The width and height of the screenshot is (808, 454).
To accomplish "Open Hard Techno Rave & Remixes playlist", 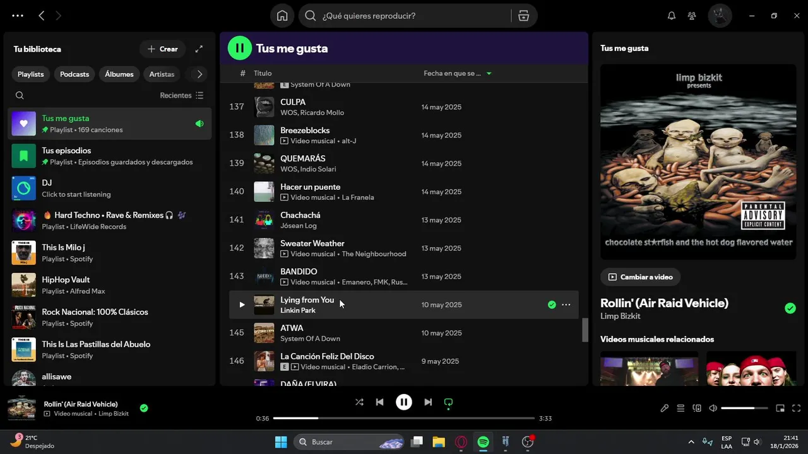I will tap(110, 221).
